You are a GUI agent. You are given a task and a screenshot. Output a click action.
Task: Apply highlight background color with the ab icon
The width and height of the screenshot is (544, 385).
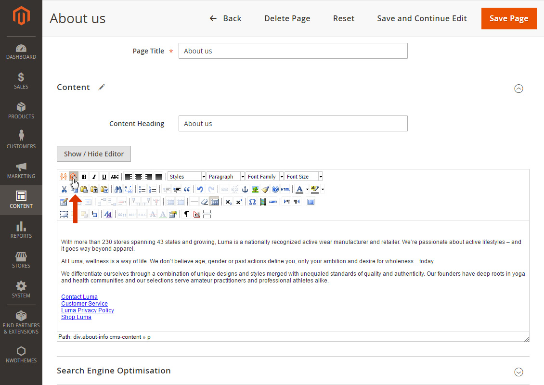click(315, 189)
